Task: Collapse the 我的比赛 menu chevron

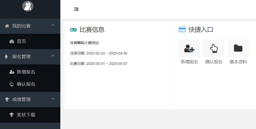Action: [53, 25]
